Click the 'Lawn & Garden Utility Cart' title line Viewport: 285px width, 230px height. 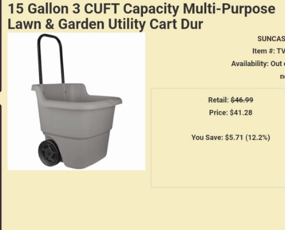click(x=105, y=25)
